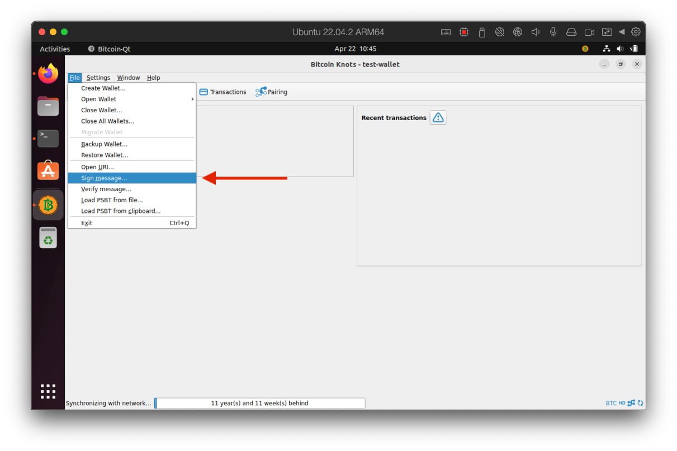Click the network connections status icon
Viewport: 677px width, 451px height.
[631, 403]
